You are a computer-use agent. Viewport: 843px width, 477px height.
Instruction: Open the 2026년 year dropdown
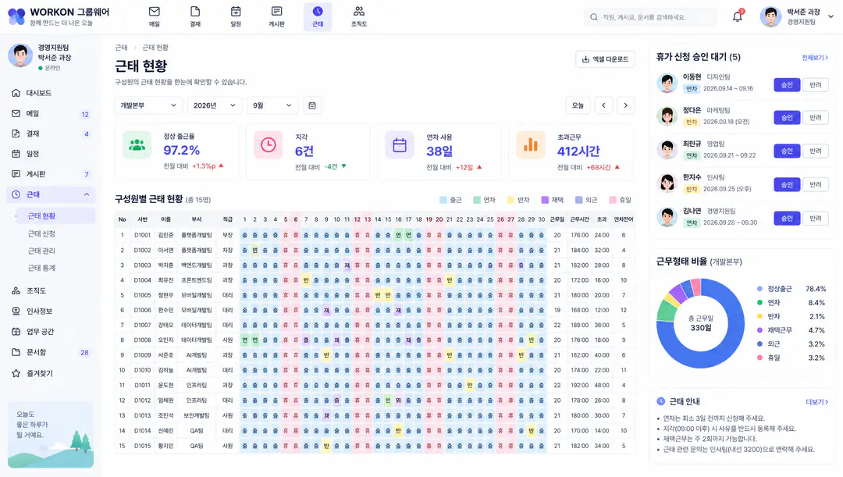point(214,105)
